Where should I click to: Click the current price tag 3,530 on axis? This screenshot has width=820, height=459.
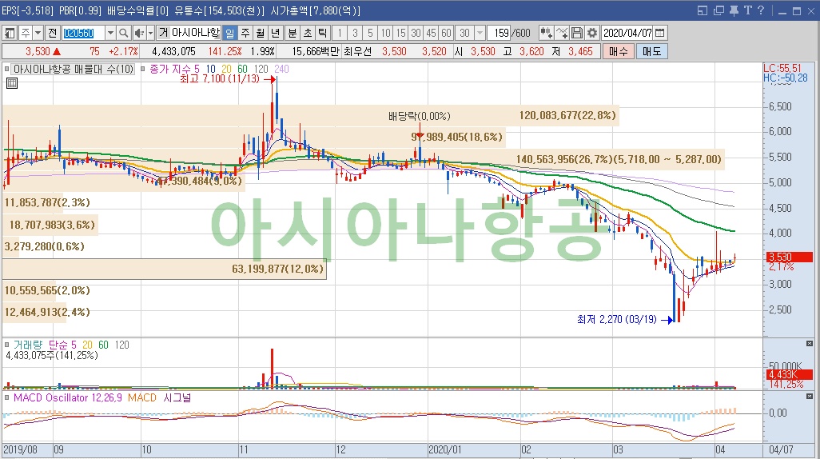pyautogui.click(x=790, y=257)
